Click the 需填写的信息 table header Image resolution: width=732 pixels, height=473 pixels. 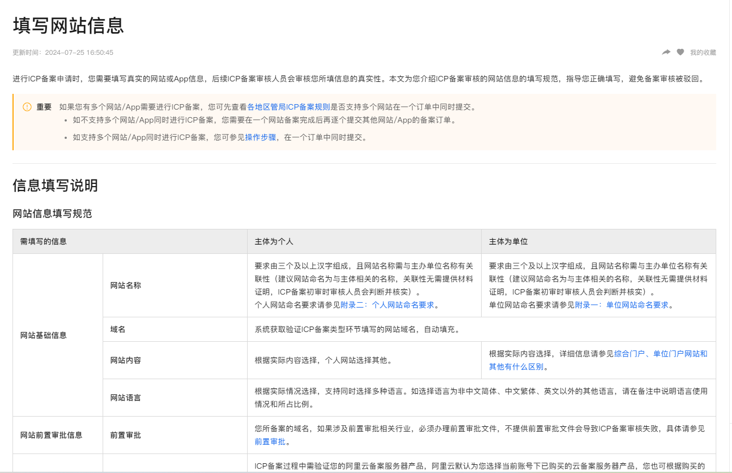coord(130,241)
